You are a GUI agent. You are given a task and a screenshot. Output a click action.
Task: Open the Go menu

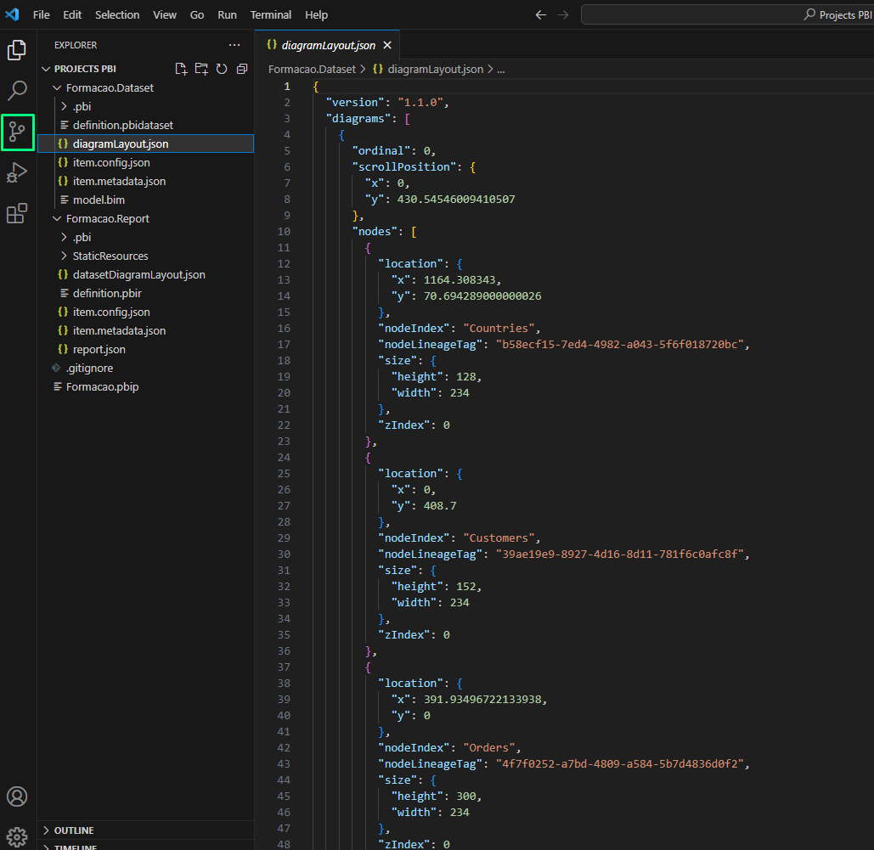[196, 14]
